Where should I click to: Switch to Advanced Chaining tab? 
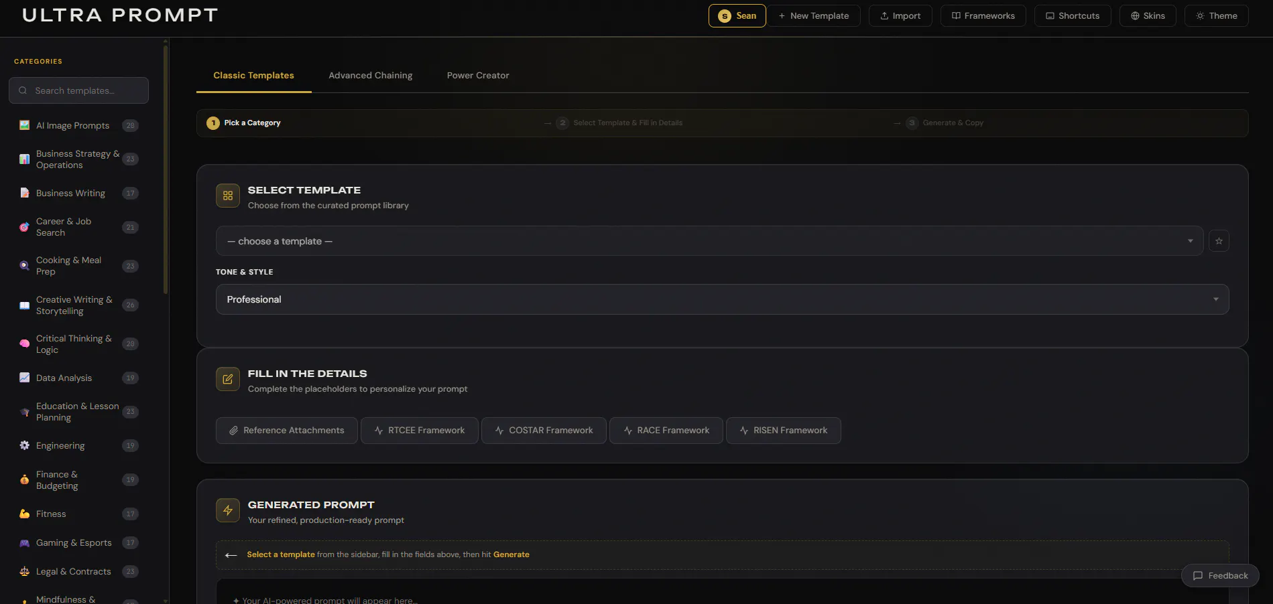click(371, 76)
